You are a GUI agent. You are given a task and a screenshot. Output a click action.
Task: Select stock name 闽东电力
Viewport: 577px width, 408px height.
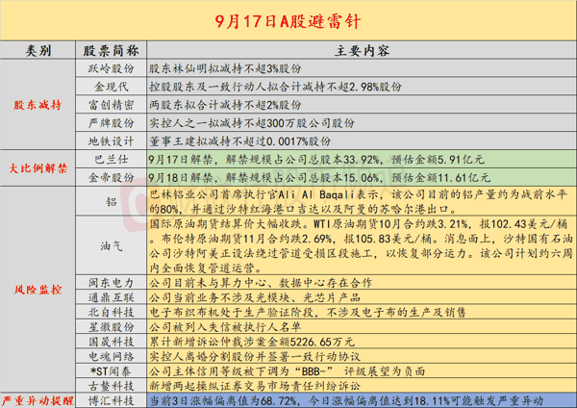[x=111, y=283]
